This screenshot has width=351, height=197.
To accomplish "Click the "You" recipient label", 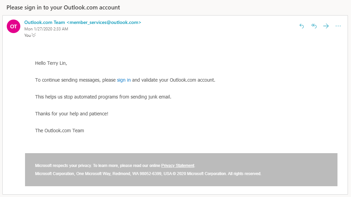I will tap(27, 35).
